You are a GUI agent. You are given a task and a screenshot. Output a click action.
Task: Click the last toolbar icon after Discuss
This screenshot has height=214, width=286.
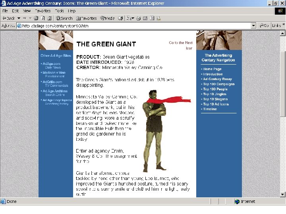pos(158,18)
